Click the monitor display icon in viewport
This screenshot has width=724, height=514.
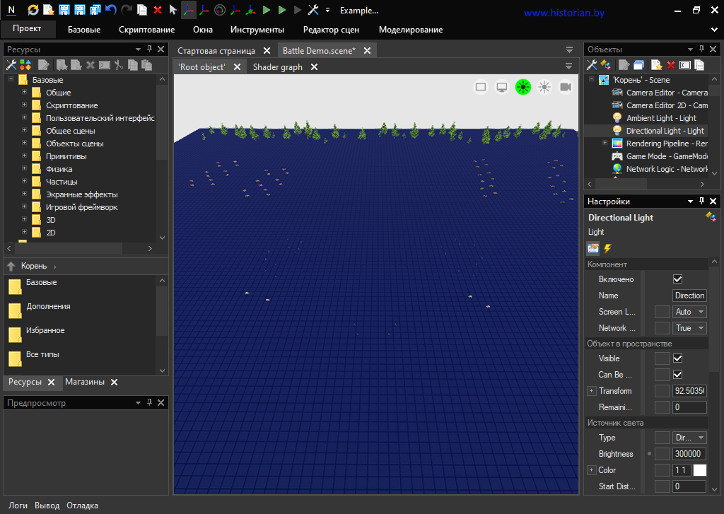(x=502, y=87)
